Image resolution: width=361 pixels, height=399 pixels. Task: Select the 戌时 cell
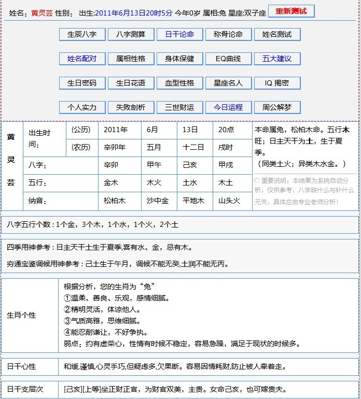[232, 148]
